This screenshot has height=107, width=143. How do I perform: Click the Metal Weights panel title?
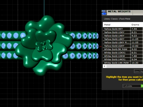(x=119, y=12)
